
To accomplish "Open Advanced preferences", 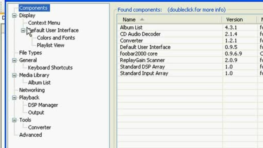I will pos(30,135).
